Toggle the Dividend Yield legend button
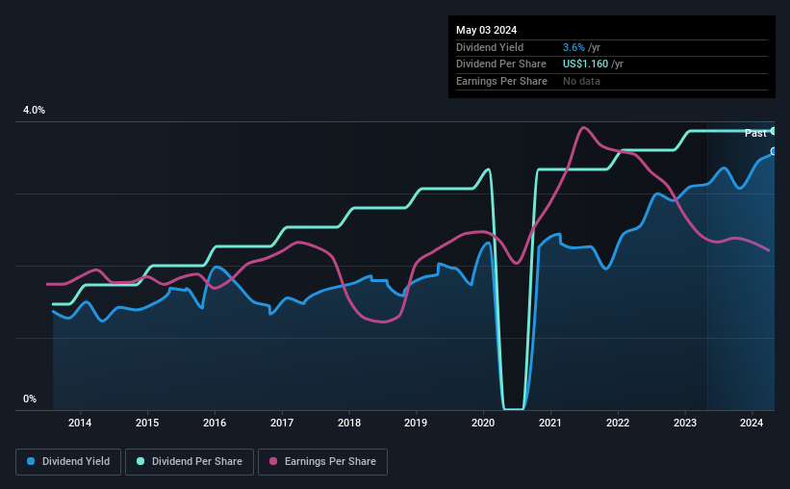790x489 pixels. [68, 462]
